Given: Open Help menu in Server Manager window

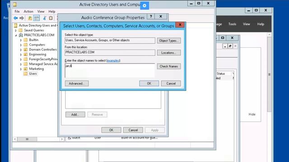Looking at the screenshot, I should (x=261, y=24).
